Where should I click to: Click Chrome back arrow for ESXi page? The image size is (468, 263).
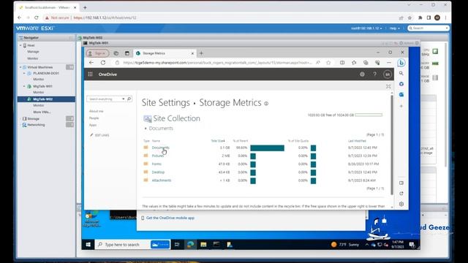click(x=20, y=18)
